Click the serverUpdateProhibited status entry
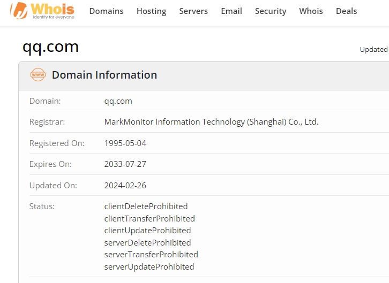Viewport: 389px width, 283px height. [x=149, y=266]
